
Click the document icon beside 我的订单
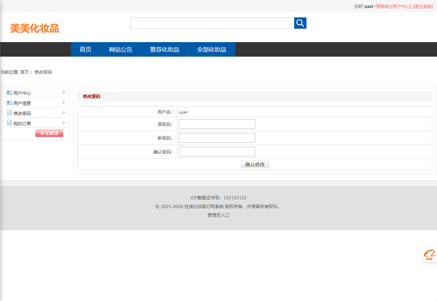(x=9, y=123)
